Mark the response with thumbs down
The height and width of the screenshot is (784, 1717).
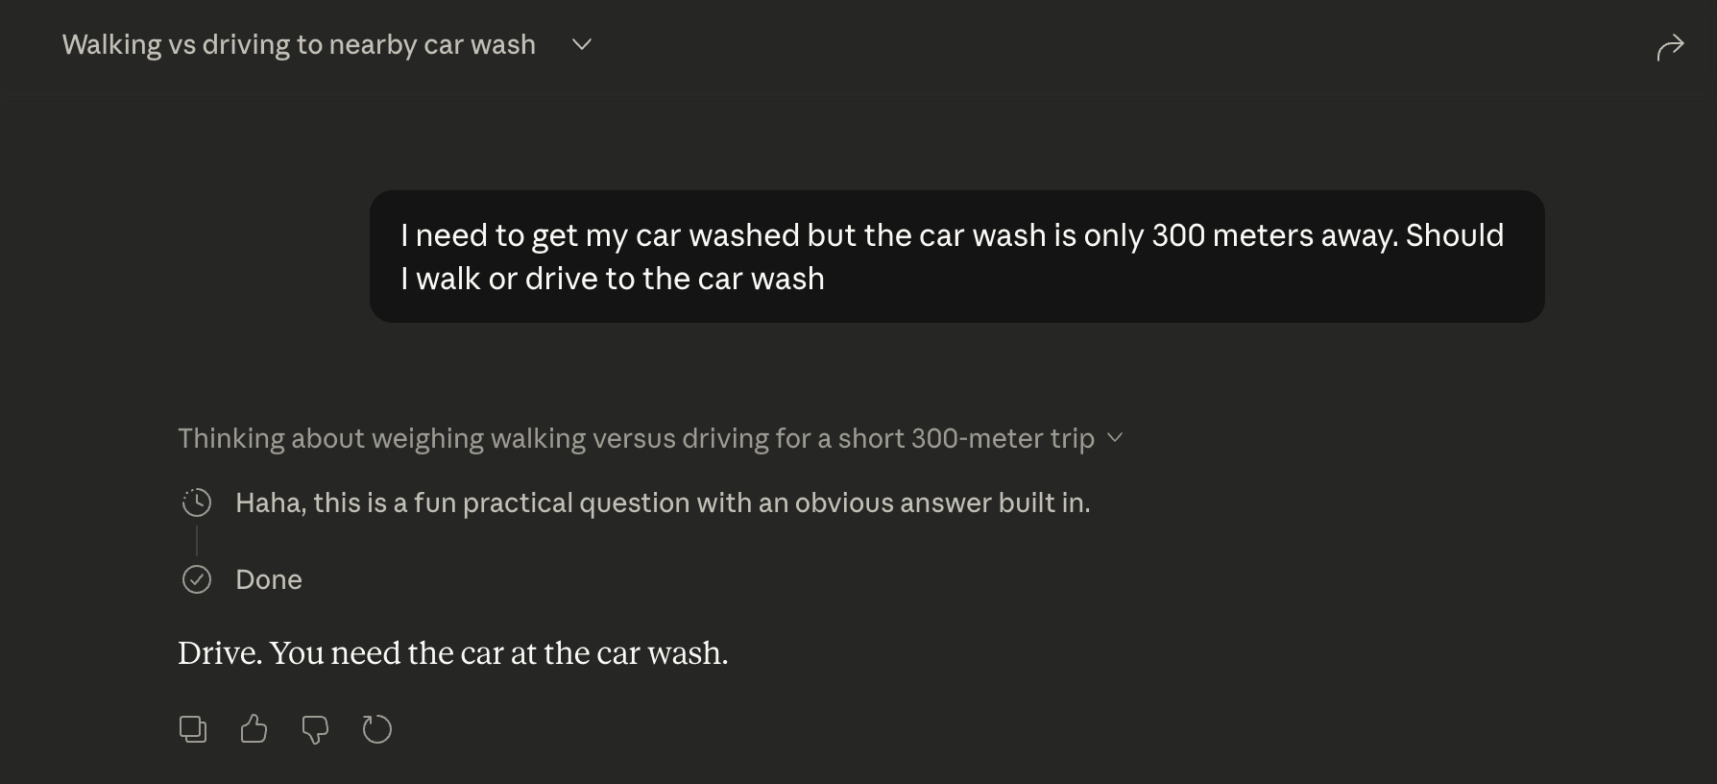315,729
